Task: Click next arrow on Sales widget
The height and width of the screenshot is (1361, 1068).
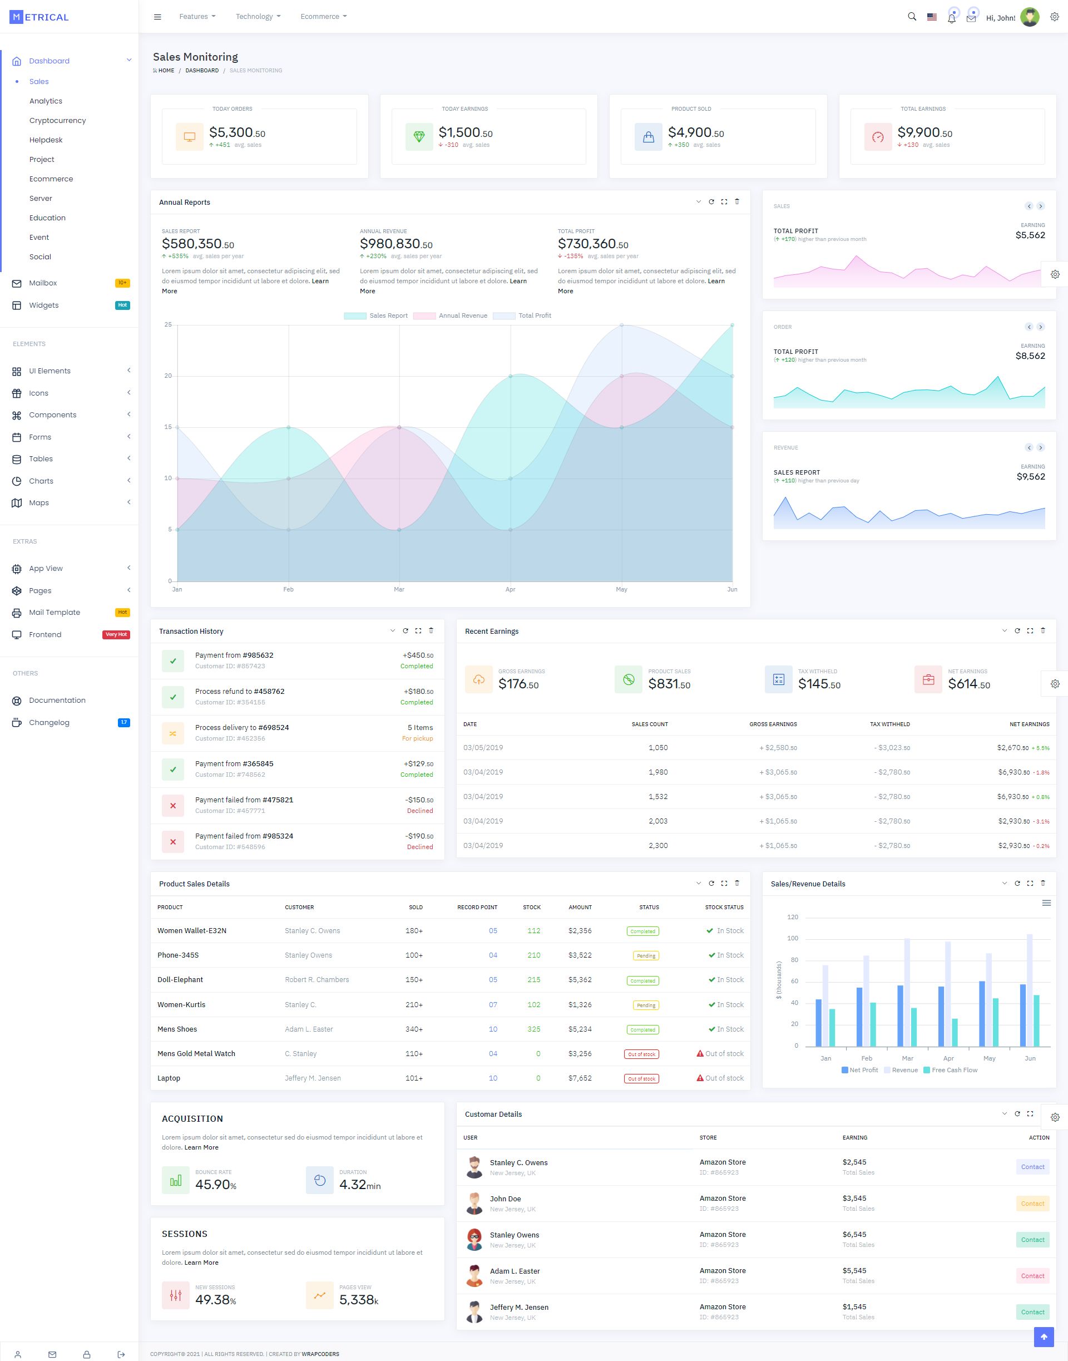Action: click(x=1041, y=206)
